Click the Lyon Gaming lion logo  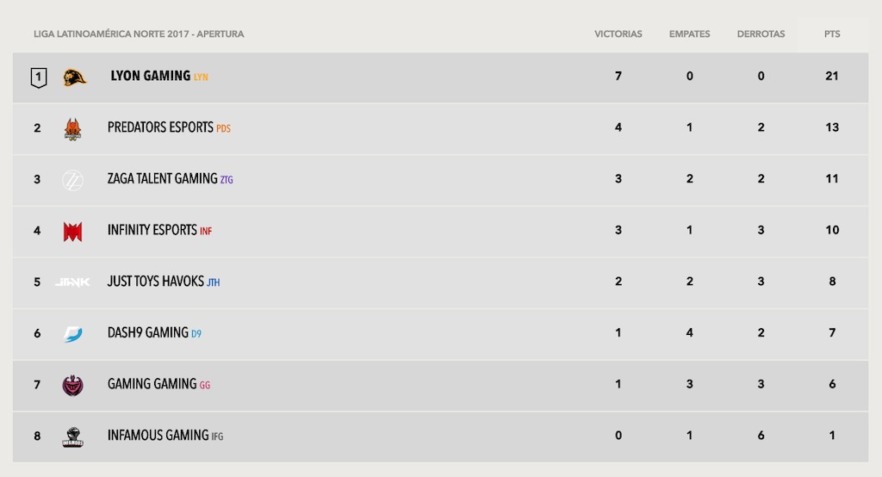(74, 77)
